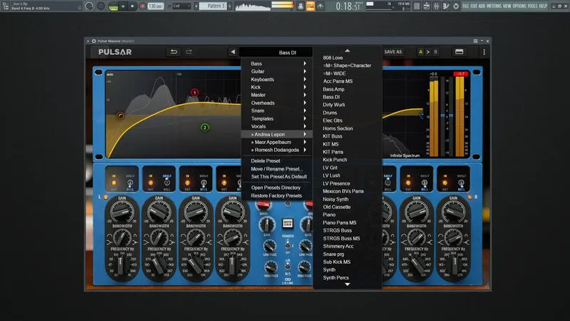Open the plugin gear settings in title bar

tap(94, 41)
